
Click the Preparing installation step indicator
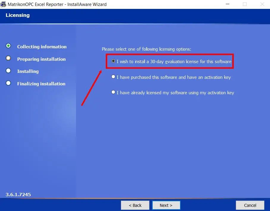point(8,58)
